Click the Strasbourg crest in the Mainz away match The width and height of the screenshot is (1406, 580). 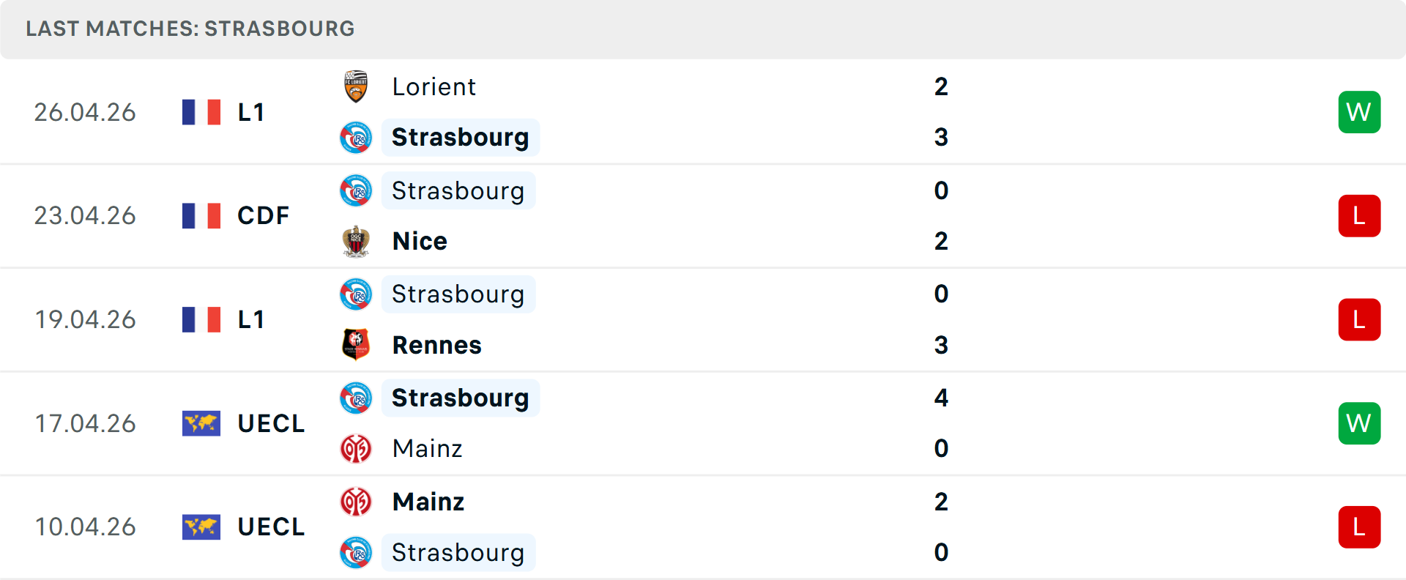coord(356,552)
